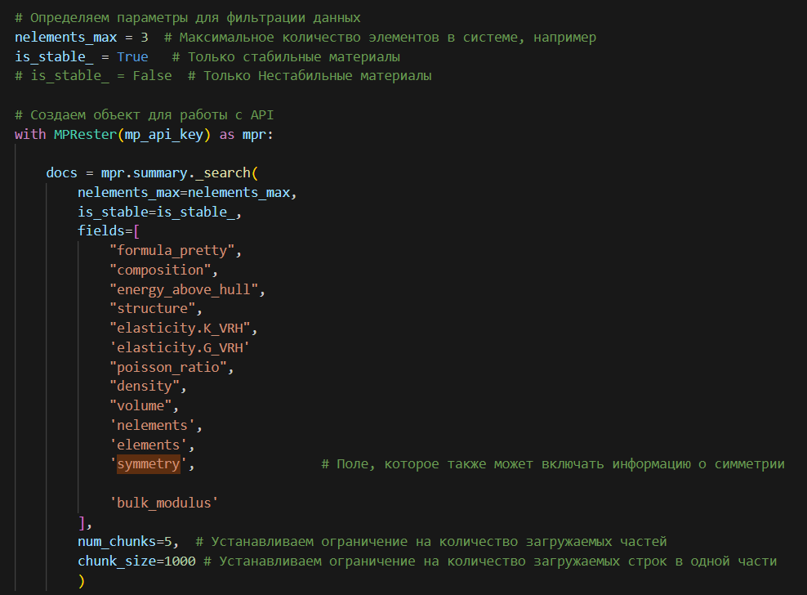Screen dimensions: 807x595
Task: Click the "density" string
Action: click(145, 387)
